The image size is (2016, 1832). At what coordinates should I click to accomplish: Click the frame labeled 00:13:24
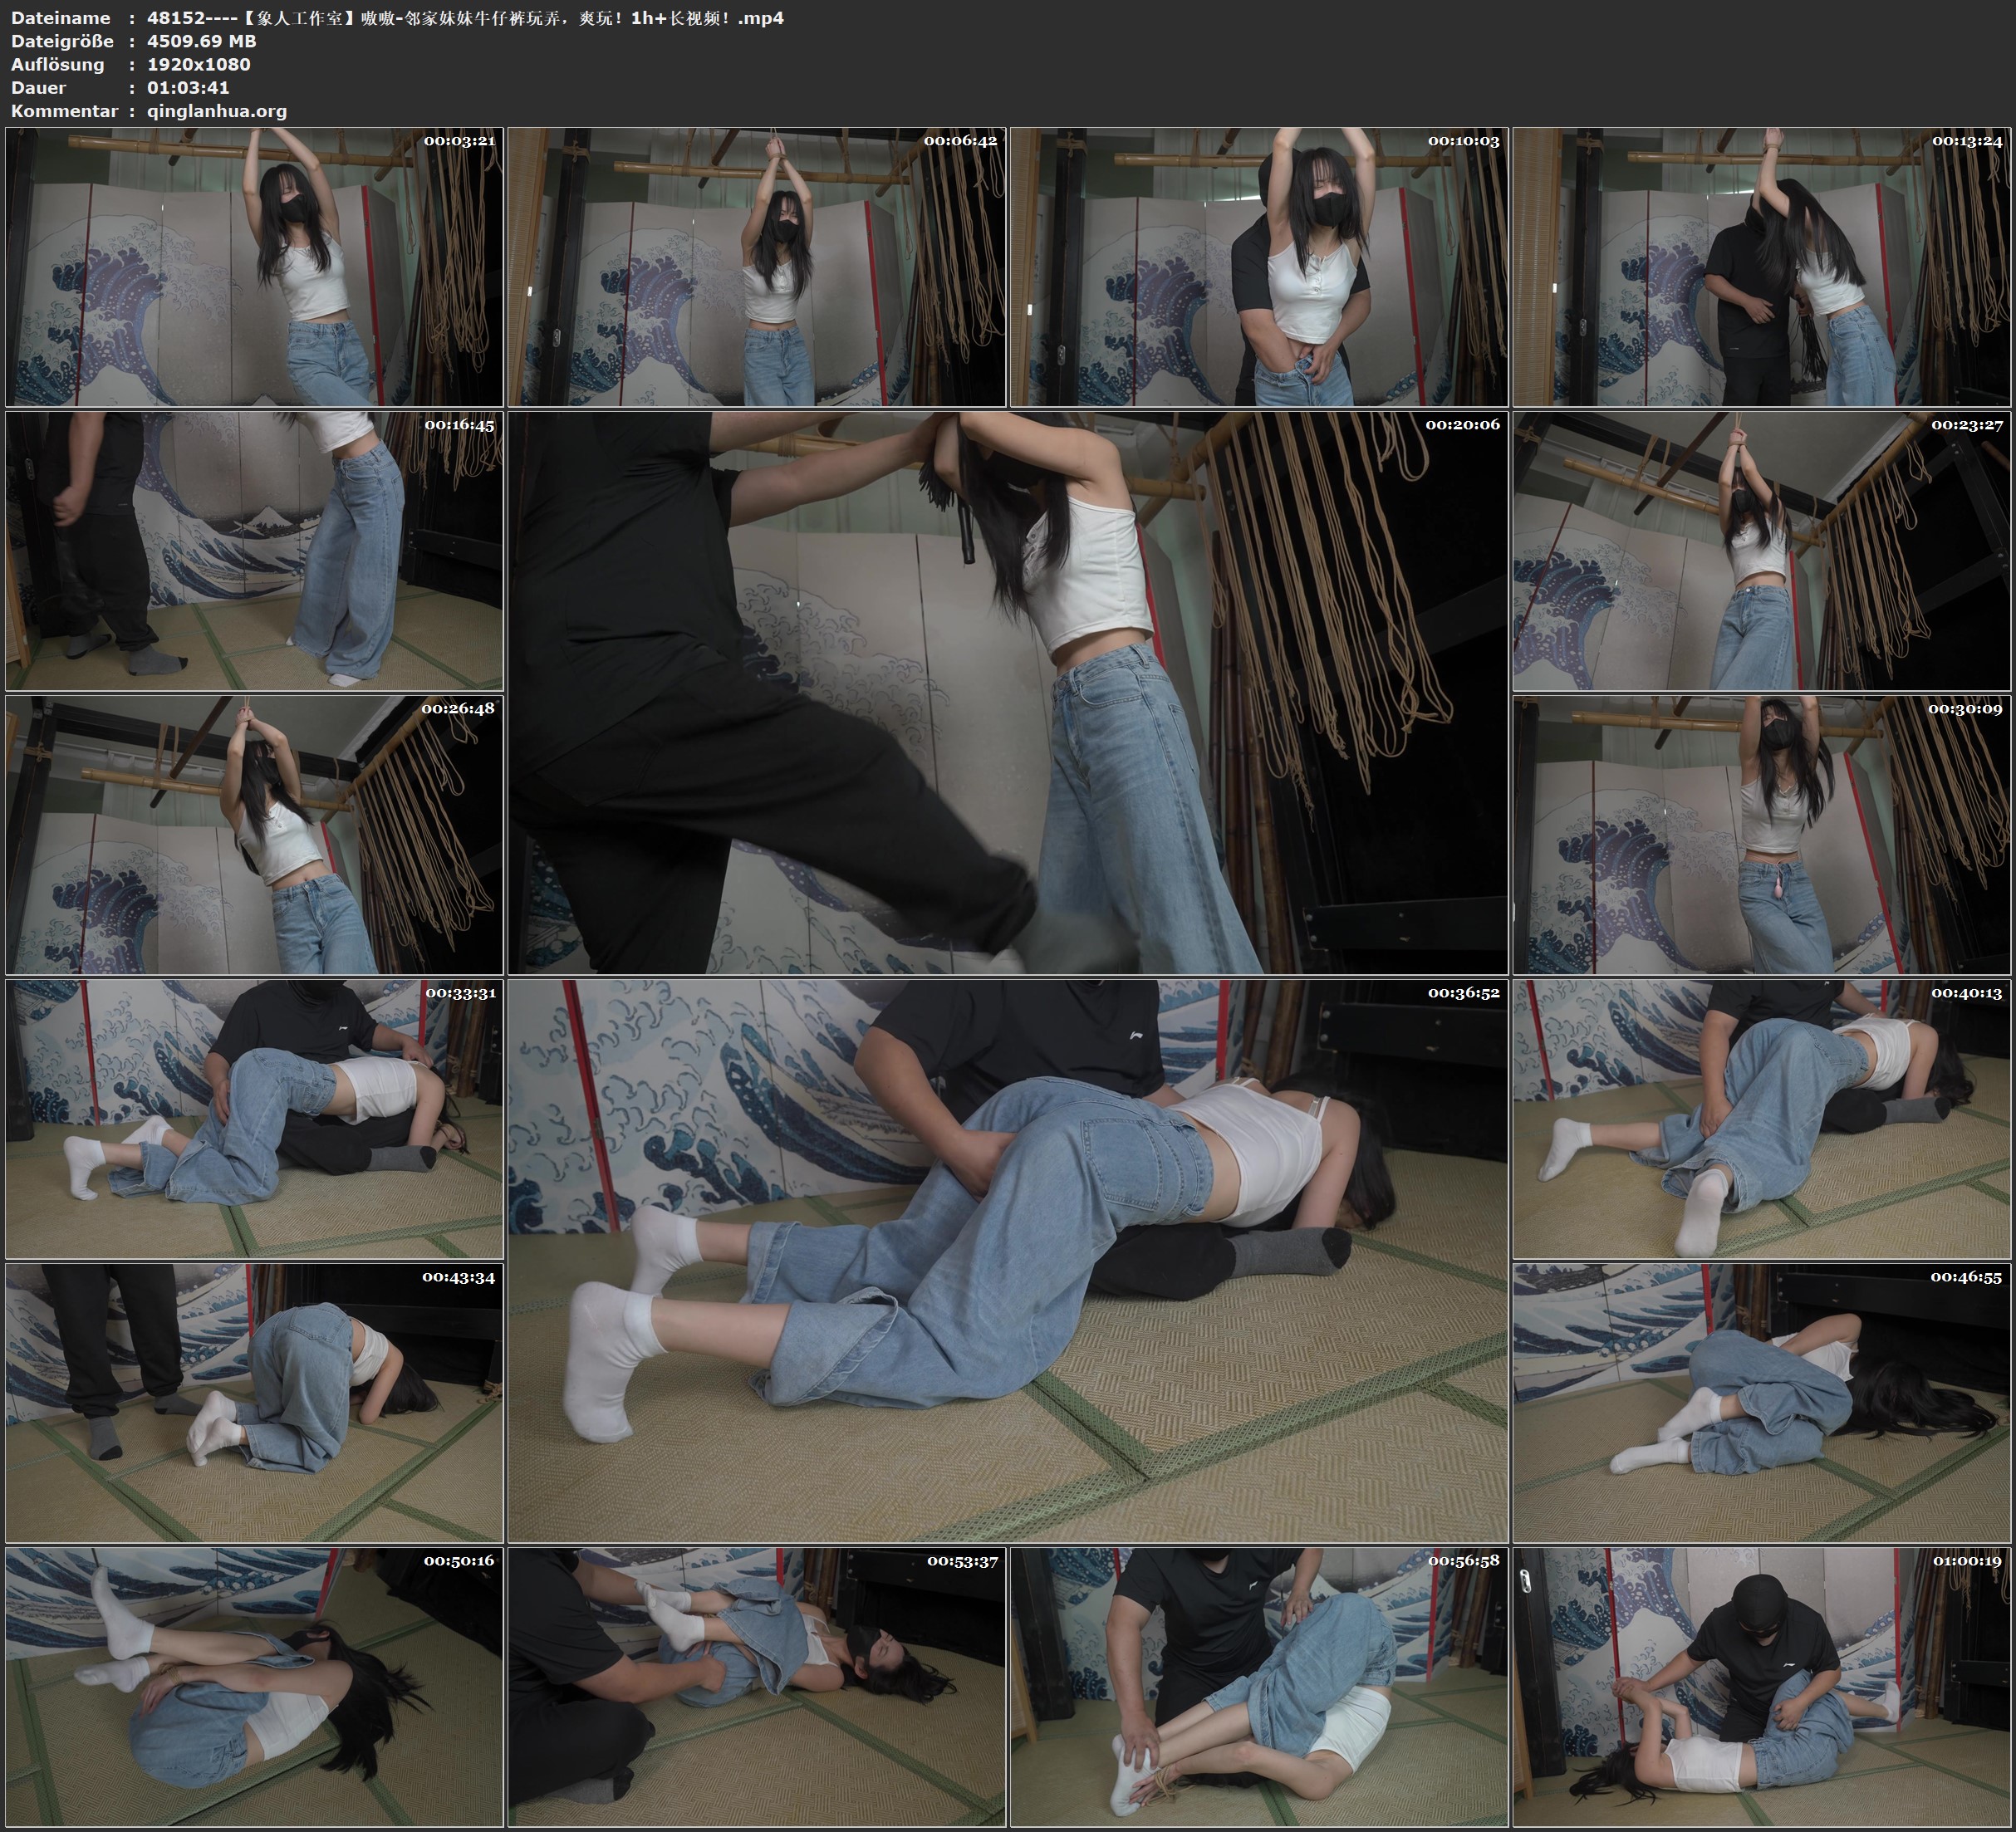point(1761,266)
